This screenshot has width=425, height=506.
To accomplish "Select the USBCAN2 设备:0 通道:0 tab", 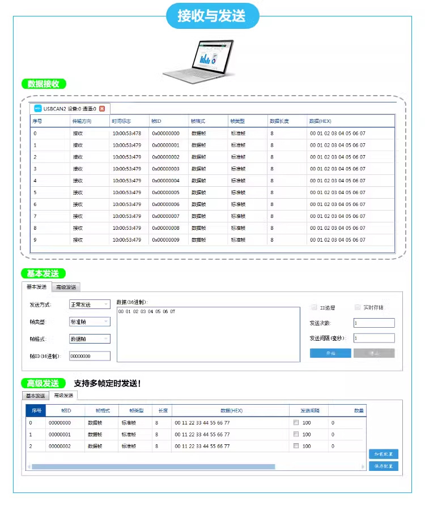I will coord(70,109).
